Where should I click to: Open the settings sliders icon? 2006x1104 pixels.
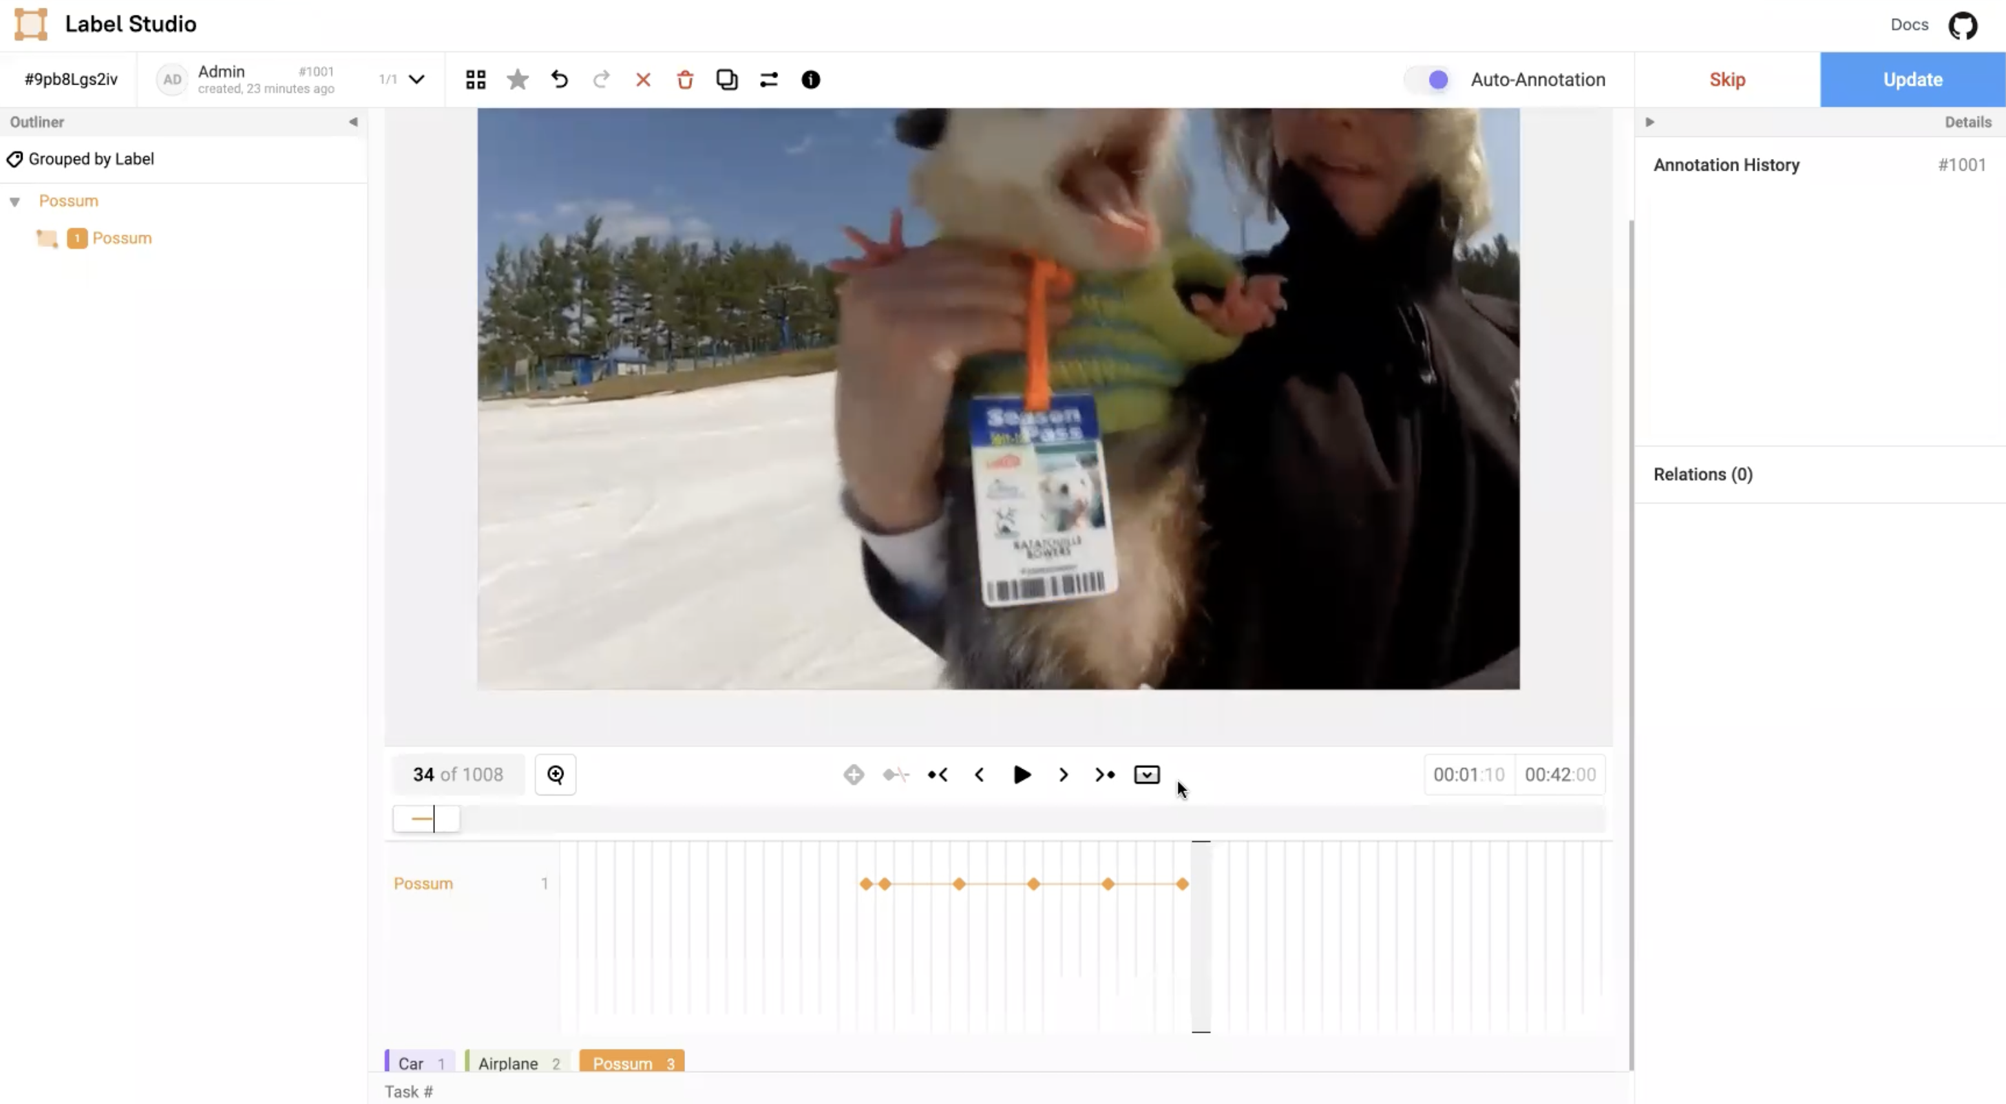[768, 80]
